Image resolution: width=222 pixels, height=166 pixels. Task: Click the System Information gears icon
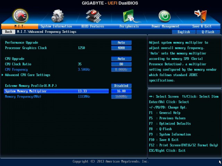(x=58, y=16)
